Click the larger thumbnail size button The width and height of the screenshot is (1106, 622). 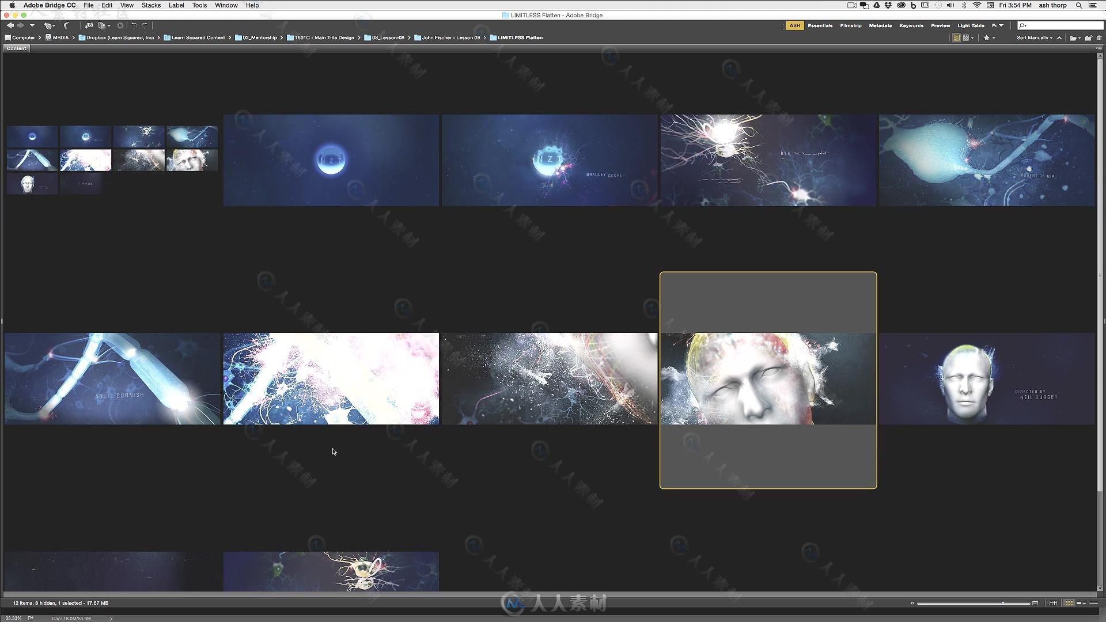tap(1035, 603)
